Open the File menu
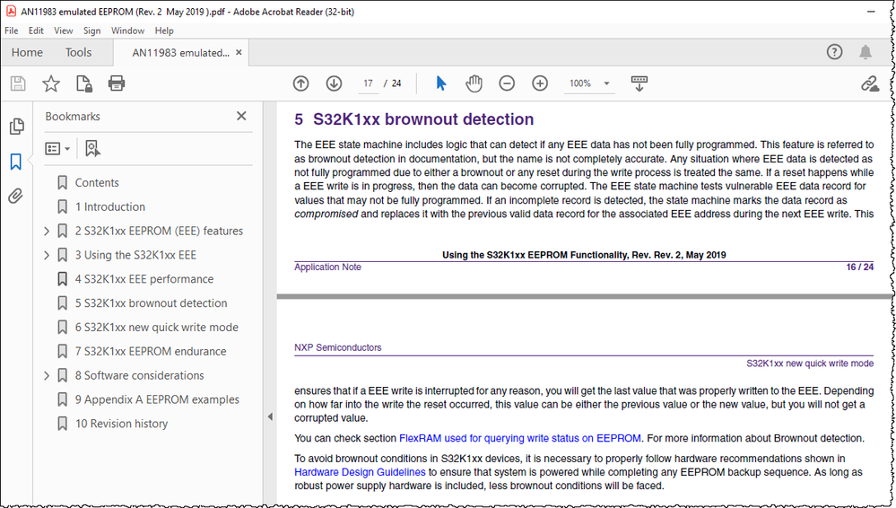896x508 pixels. [12, 31]
